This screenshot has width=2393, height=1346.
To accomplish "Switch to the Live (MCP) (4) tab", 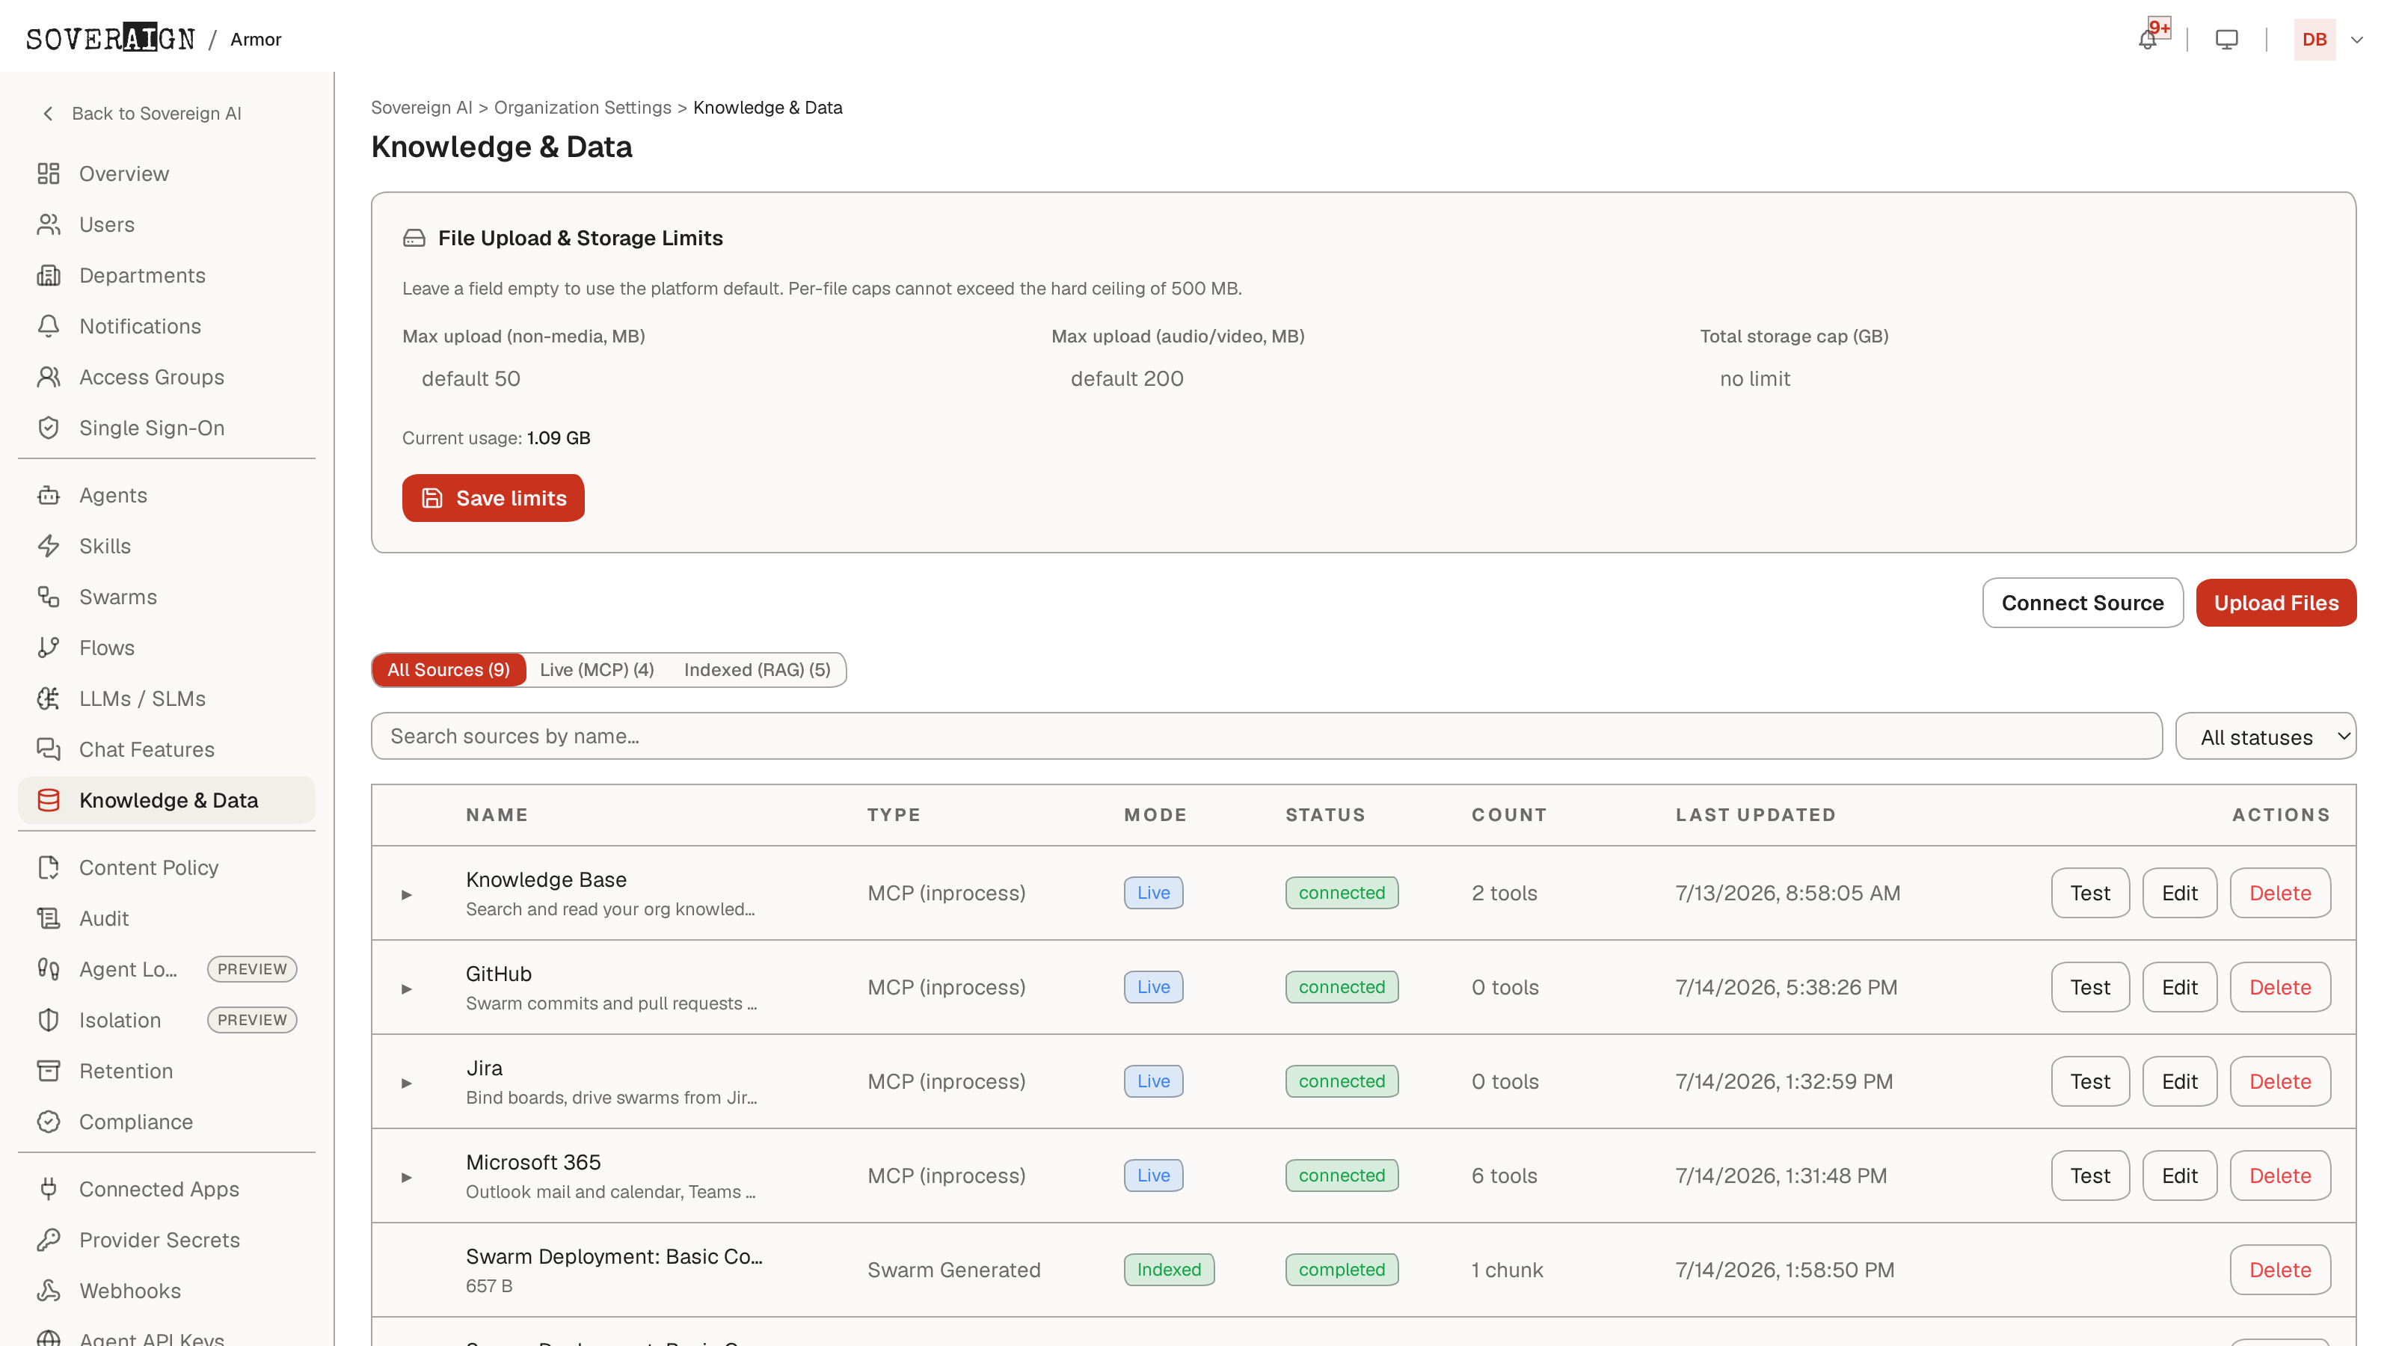I will point(597,670).
